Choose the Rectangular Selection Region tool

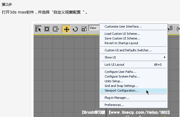point(47,29)
